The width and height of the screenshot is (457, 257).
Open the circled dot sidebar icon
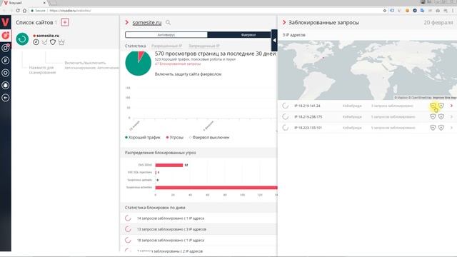click(5, 73)
